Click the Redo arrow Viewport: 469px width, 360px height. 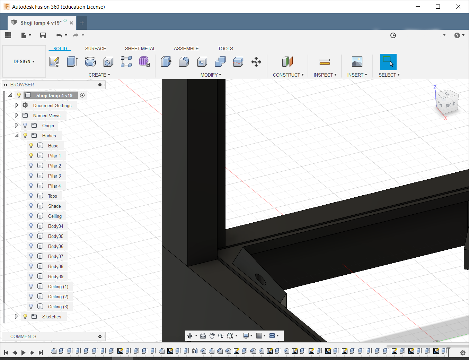pyautogui.click(x=76, y=35)
